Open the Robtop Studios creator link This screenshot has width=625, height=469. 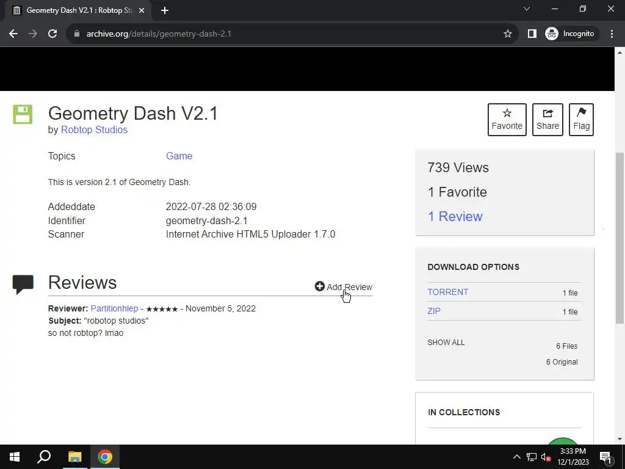[x=94, y=130]
